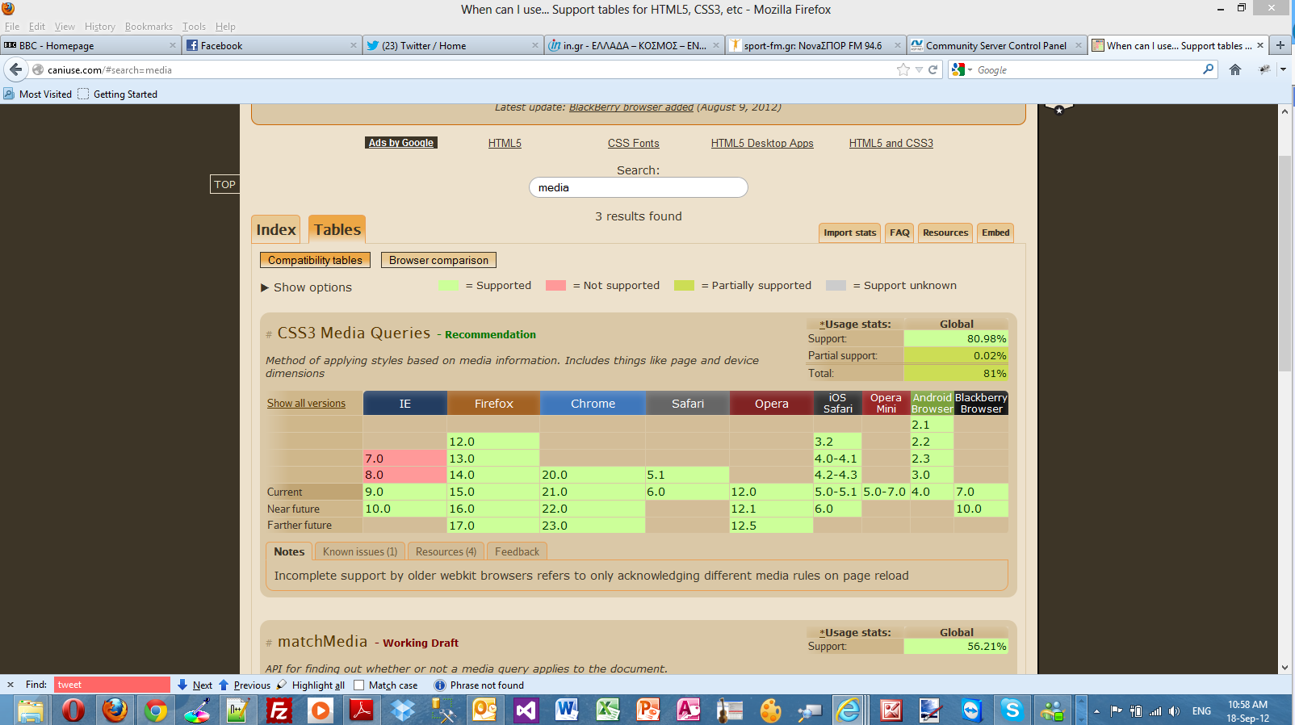Open the bookmarks toolbar dropdown arrow
This screenshot has height=725, width=1295.
pyautogui.click(x=1283, y=70)
